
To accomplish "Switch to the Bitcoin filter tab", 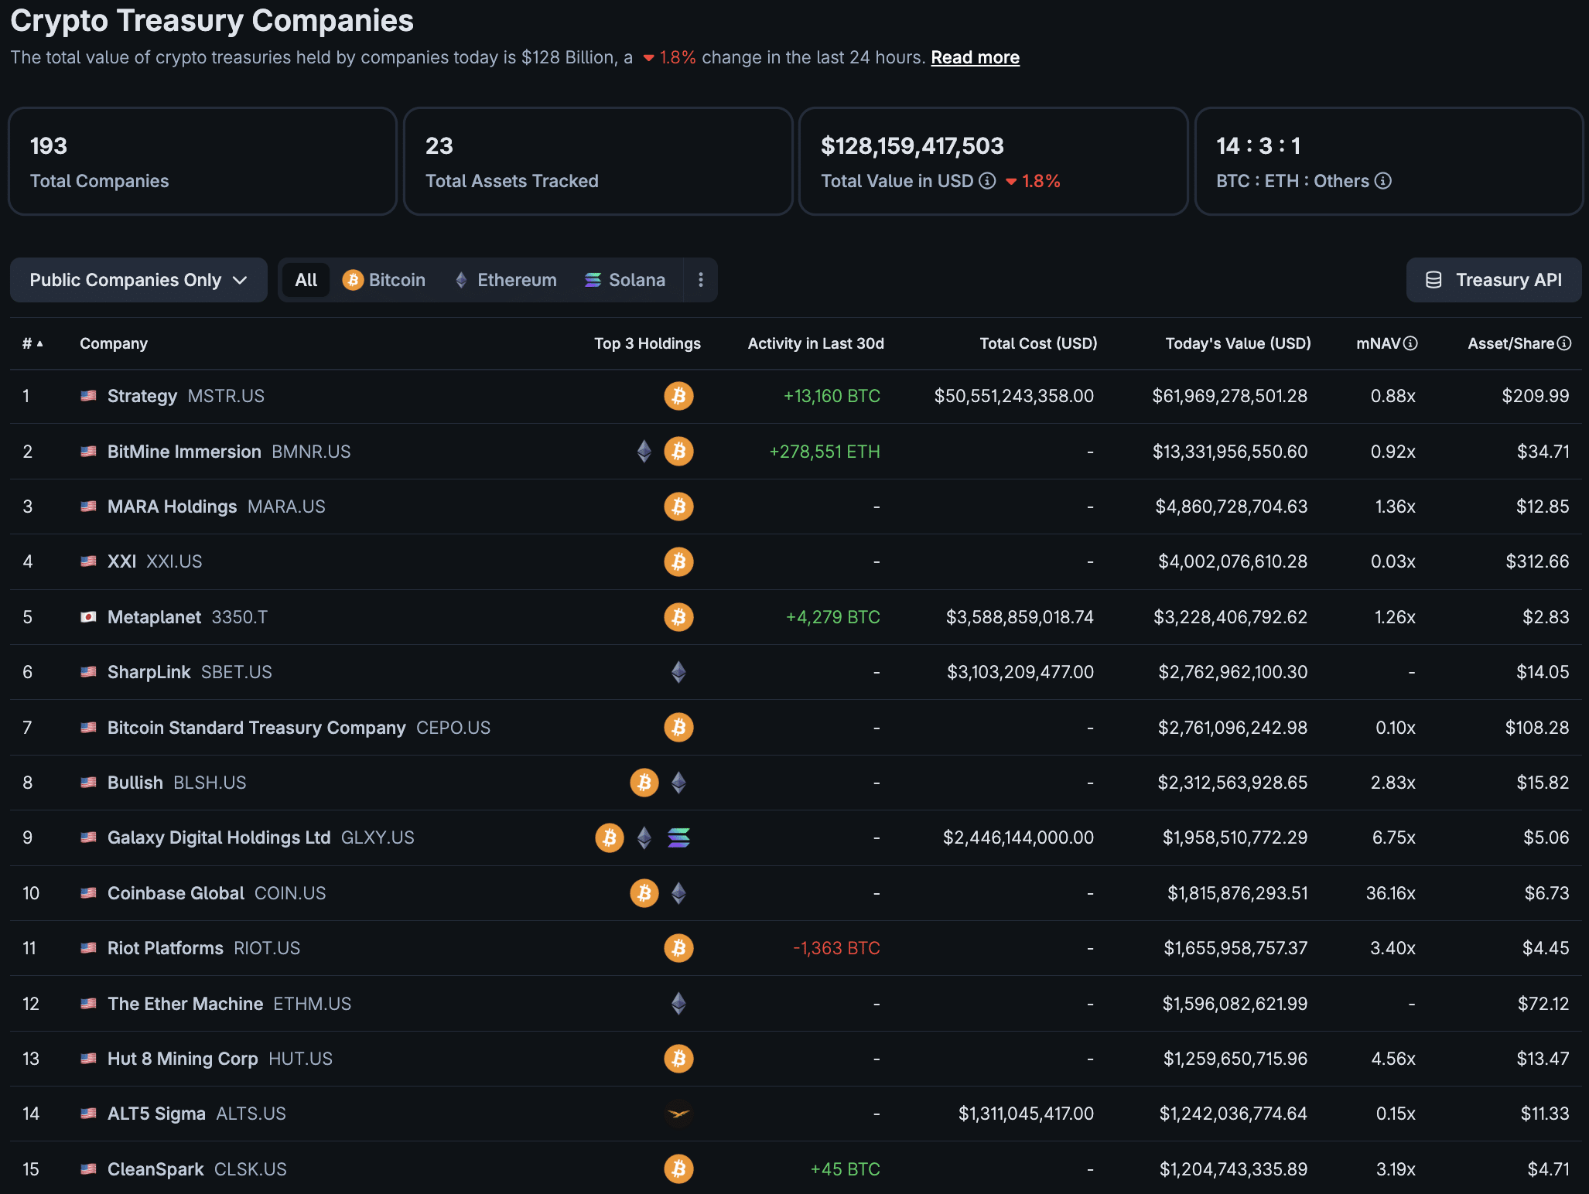I will (x=384, y=280).
